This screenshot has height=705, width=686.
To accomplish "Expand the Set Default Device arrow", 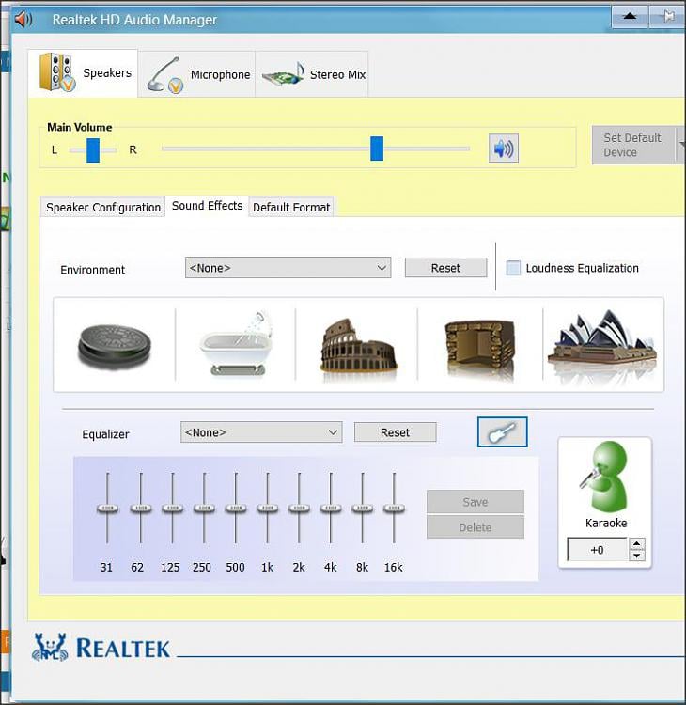I will (681, 145).
